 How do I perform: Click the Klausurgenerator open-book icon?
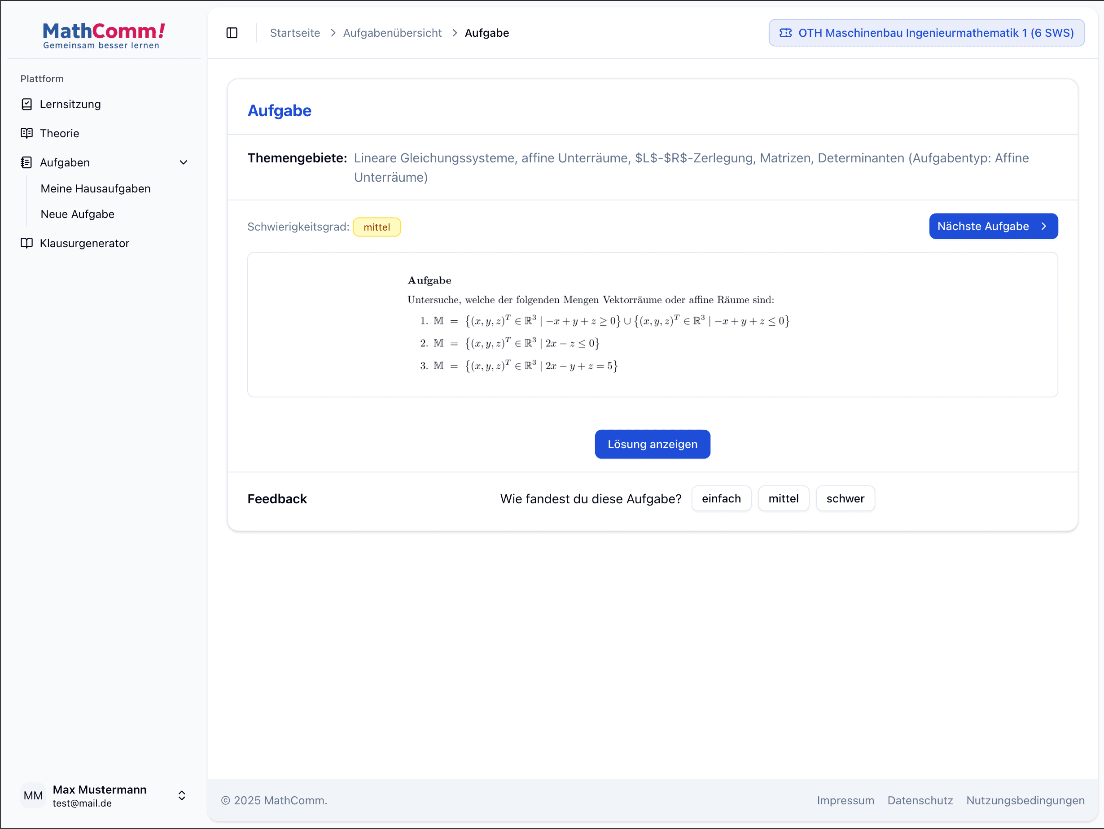27,244
